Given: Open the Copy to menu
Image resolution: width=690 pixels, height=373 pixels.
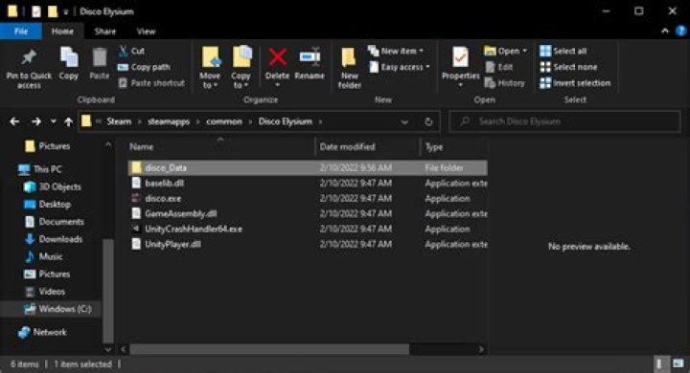Looking at the screenshot, I should pyautogui.click(x=241, y=68).
